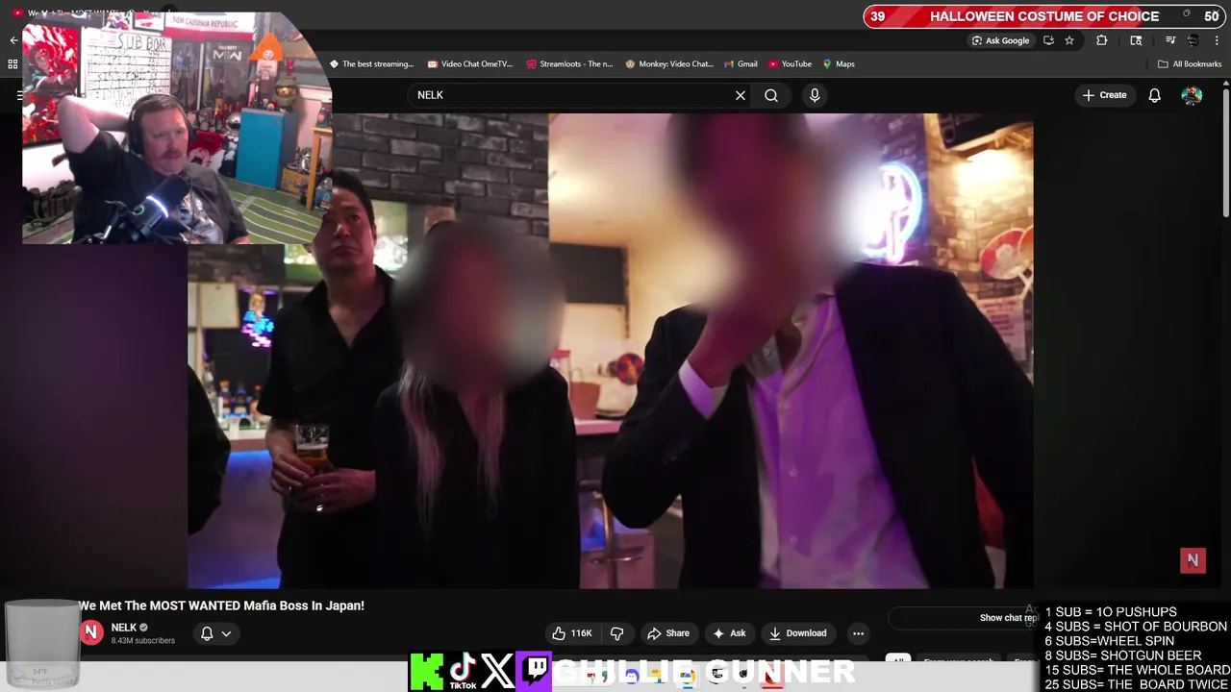
Task: Open the Apps grid in the bookmarks bar
Action: click(x=13, y=64)
